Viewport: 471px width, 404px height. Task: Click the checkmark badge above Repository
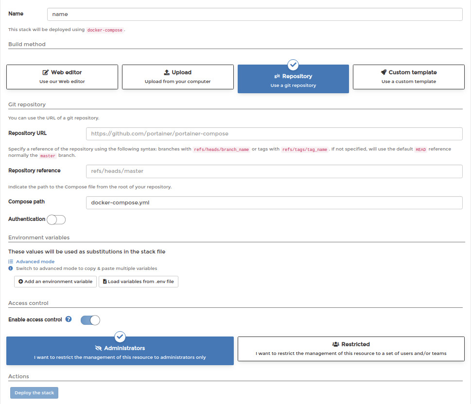293,65
